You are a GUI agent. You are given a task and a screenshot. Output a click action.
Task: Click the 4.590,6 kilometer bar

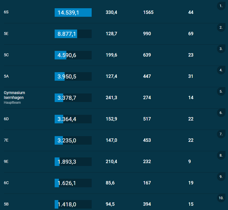pos(73,55)
